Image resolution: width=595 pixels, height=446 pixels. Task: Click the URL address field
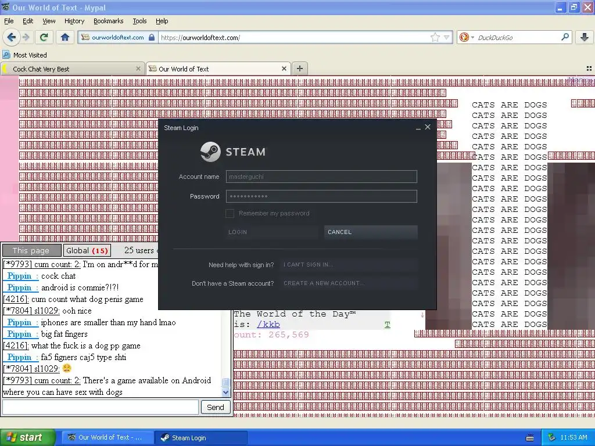(x=295, y=38)
